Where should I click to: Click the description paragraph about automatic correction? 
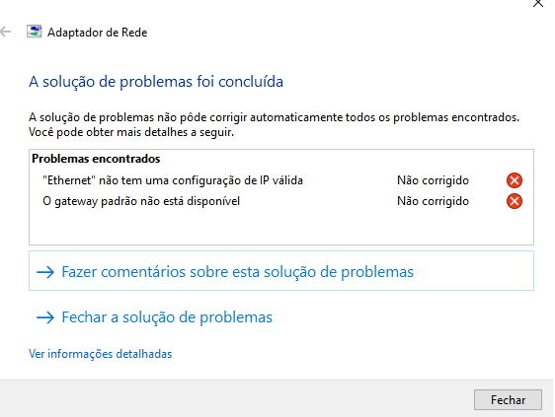click(274, 124)
